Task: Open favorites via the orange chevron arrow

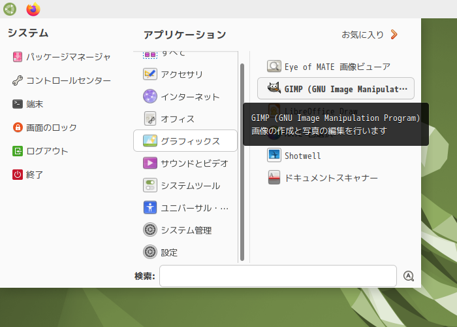Action: point(394,35)
